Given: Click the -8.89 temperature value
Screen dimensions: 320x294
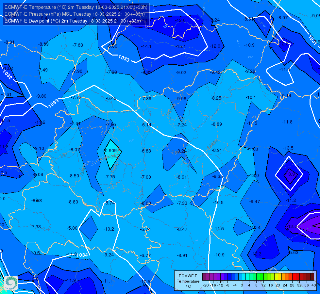Looking at the screenshot, I should pyautogui.click(x=216, y=124).
